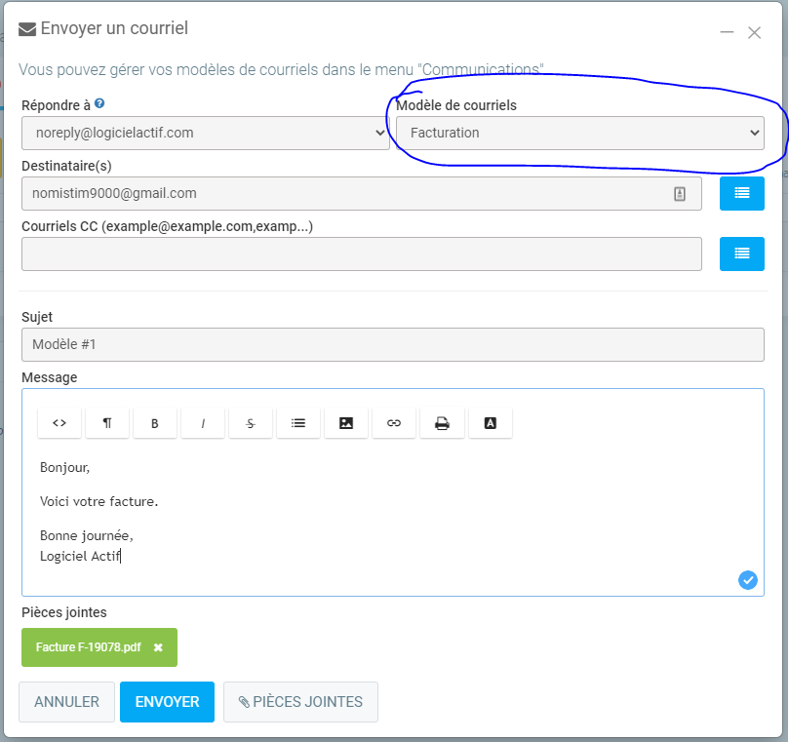Toggle bold formatting in message editor

click(155, 423)
